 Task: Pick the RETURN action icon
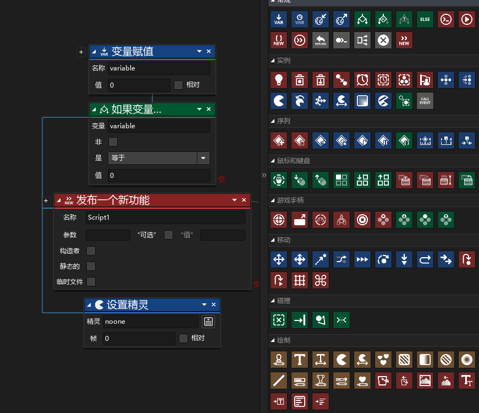pos(321,40)
